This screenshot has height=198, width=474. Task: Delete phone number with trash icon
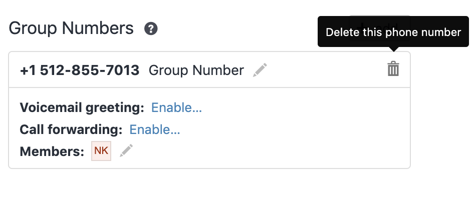(x=393, y=69)
